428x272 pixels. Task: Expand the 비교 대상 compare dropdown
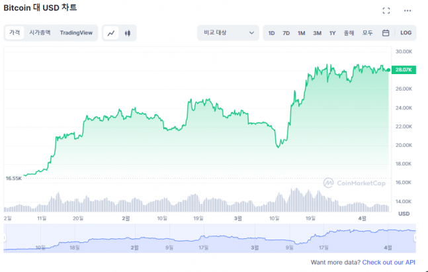point(228,32)
